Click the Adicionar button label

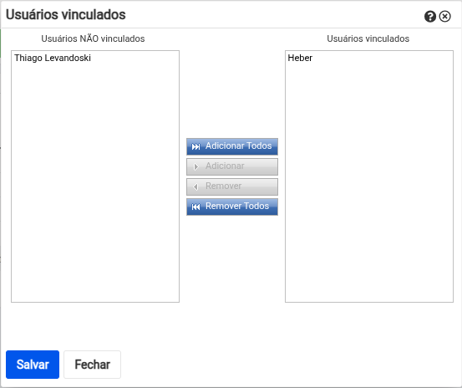tap(225, 166)
